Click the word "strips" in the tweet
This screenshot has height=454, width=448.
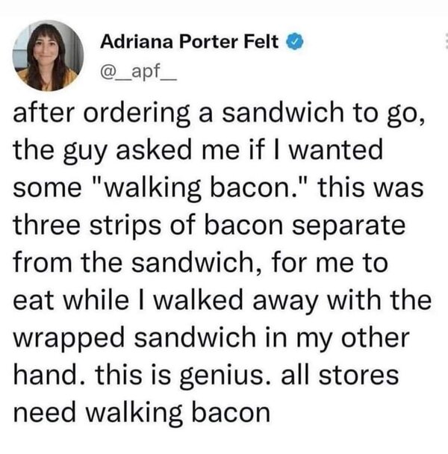[x=125, y=227]
